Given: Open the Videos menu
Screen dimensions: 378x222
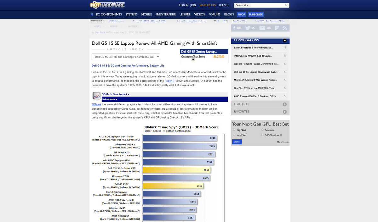Looking at the screenshot, I should [199, 14].
